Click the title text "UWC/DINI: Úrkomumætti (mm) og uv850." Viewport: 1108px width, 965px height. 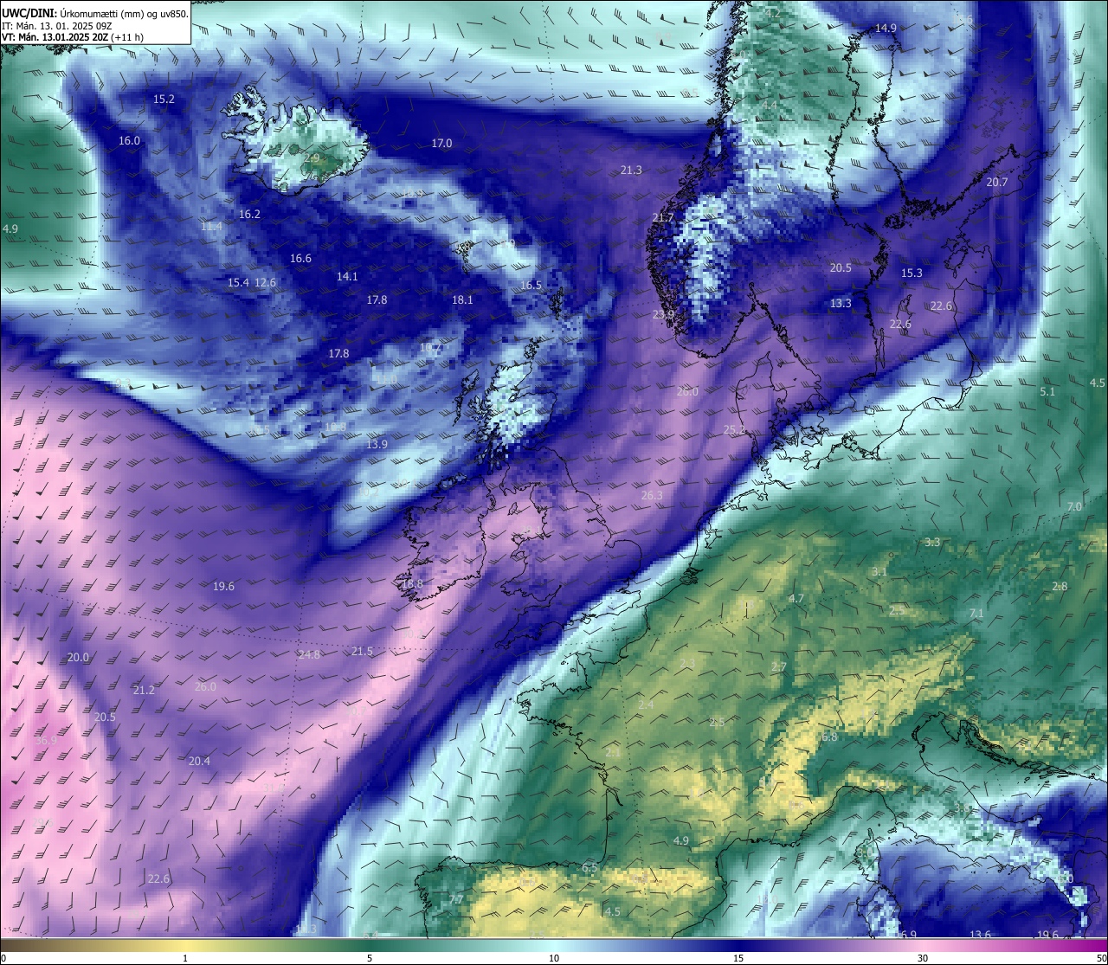94,13
